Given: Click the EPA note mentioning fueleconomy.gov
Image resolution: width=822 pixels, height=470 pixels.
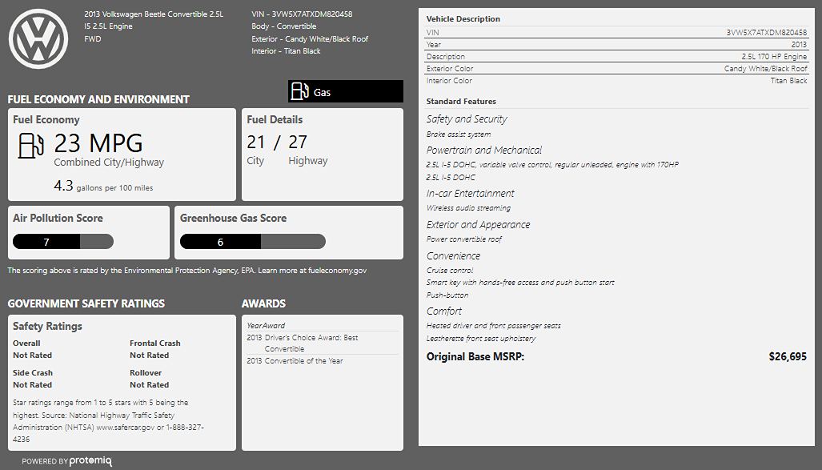Looking at the screenshot, I should click(x=187, y=271).
